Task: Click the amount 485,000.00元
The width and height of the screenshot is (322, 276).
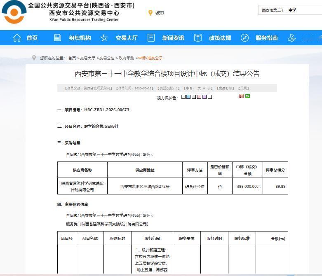Action: pos(248,187)
